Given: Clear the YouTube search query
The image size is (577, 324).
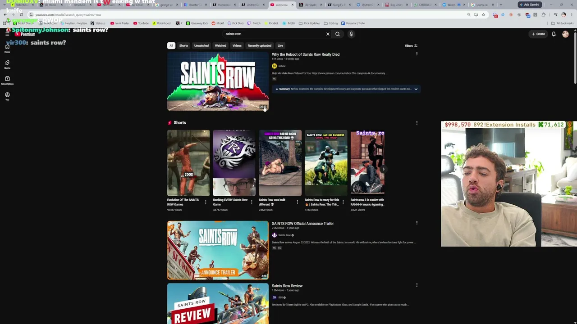Looking at the screenshot, I should point(328,34).
